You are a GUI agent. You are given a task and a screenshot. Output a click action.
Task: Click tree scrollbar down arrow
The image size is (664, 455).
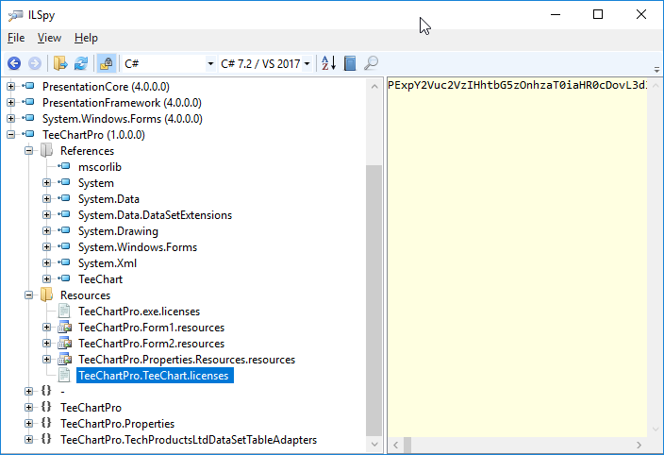click(x=374, y=444)
